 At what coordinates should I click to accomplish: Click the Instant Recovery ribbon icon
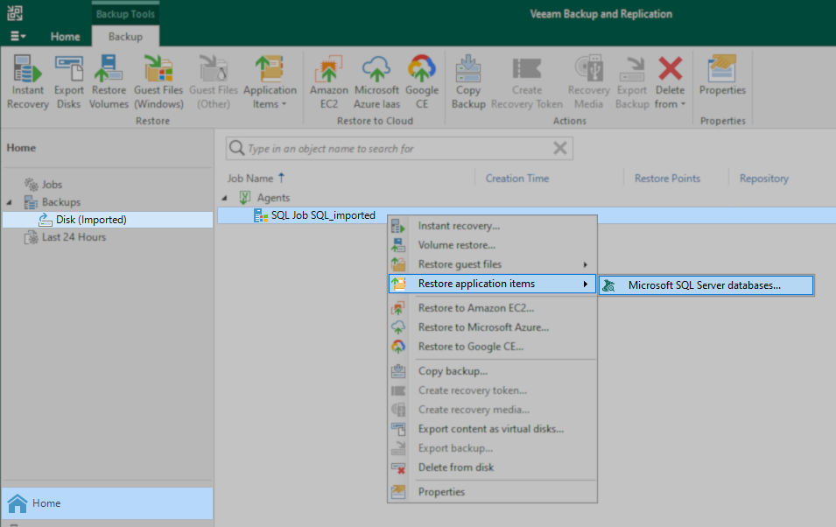pos(28,82)
